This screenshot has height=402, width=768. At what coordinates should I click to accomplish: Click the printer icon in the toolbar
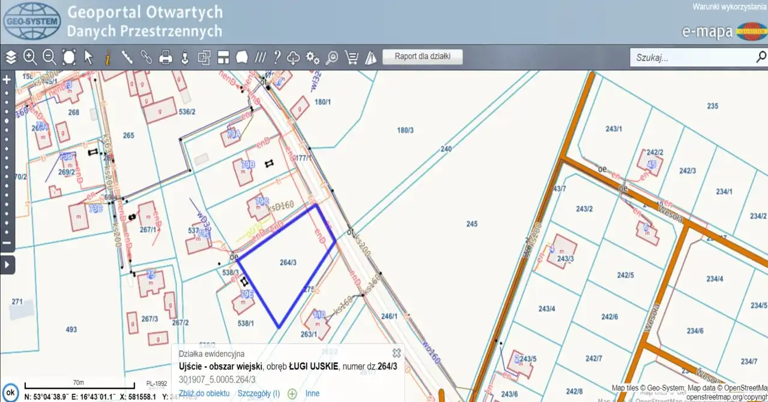166,58
